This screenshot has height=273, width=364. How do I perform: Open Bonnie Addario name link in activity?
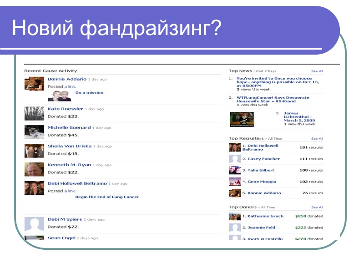[67, 79]
